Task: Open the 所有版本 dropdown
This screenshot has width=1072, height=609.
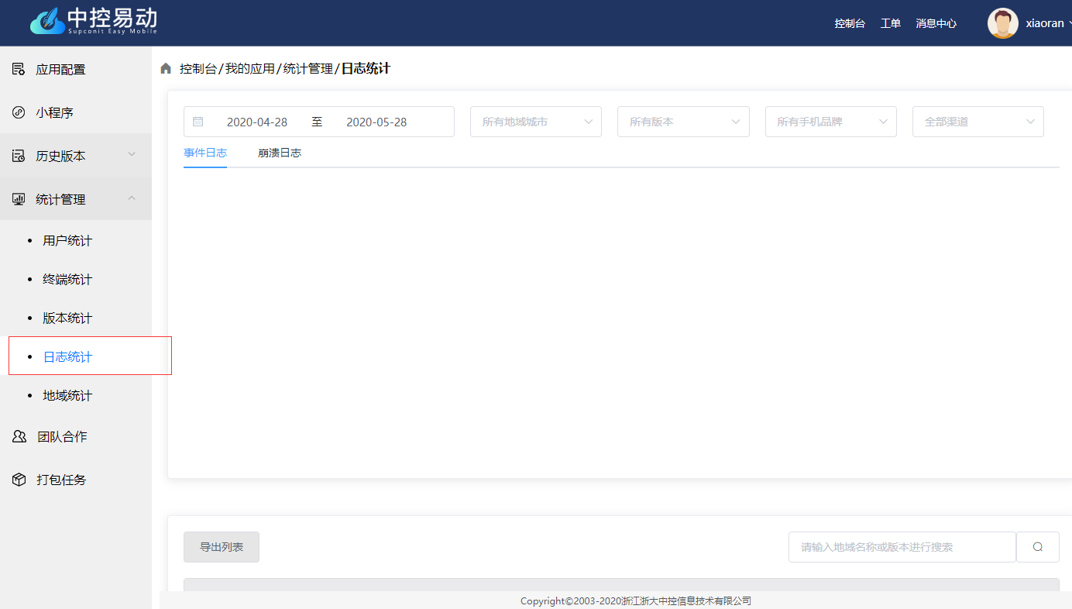Action: tap(683, 122)
